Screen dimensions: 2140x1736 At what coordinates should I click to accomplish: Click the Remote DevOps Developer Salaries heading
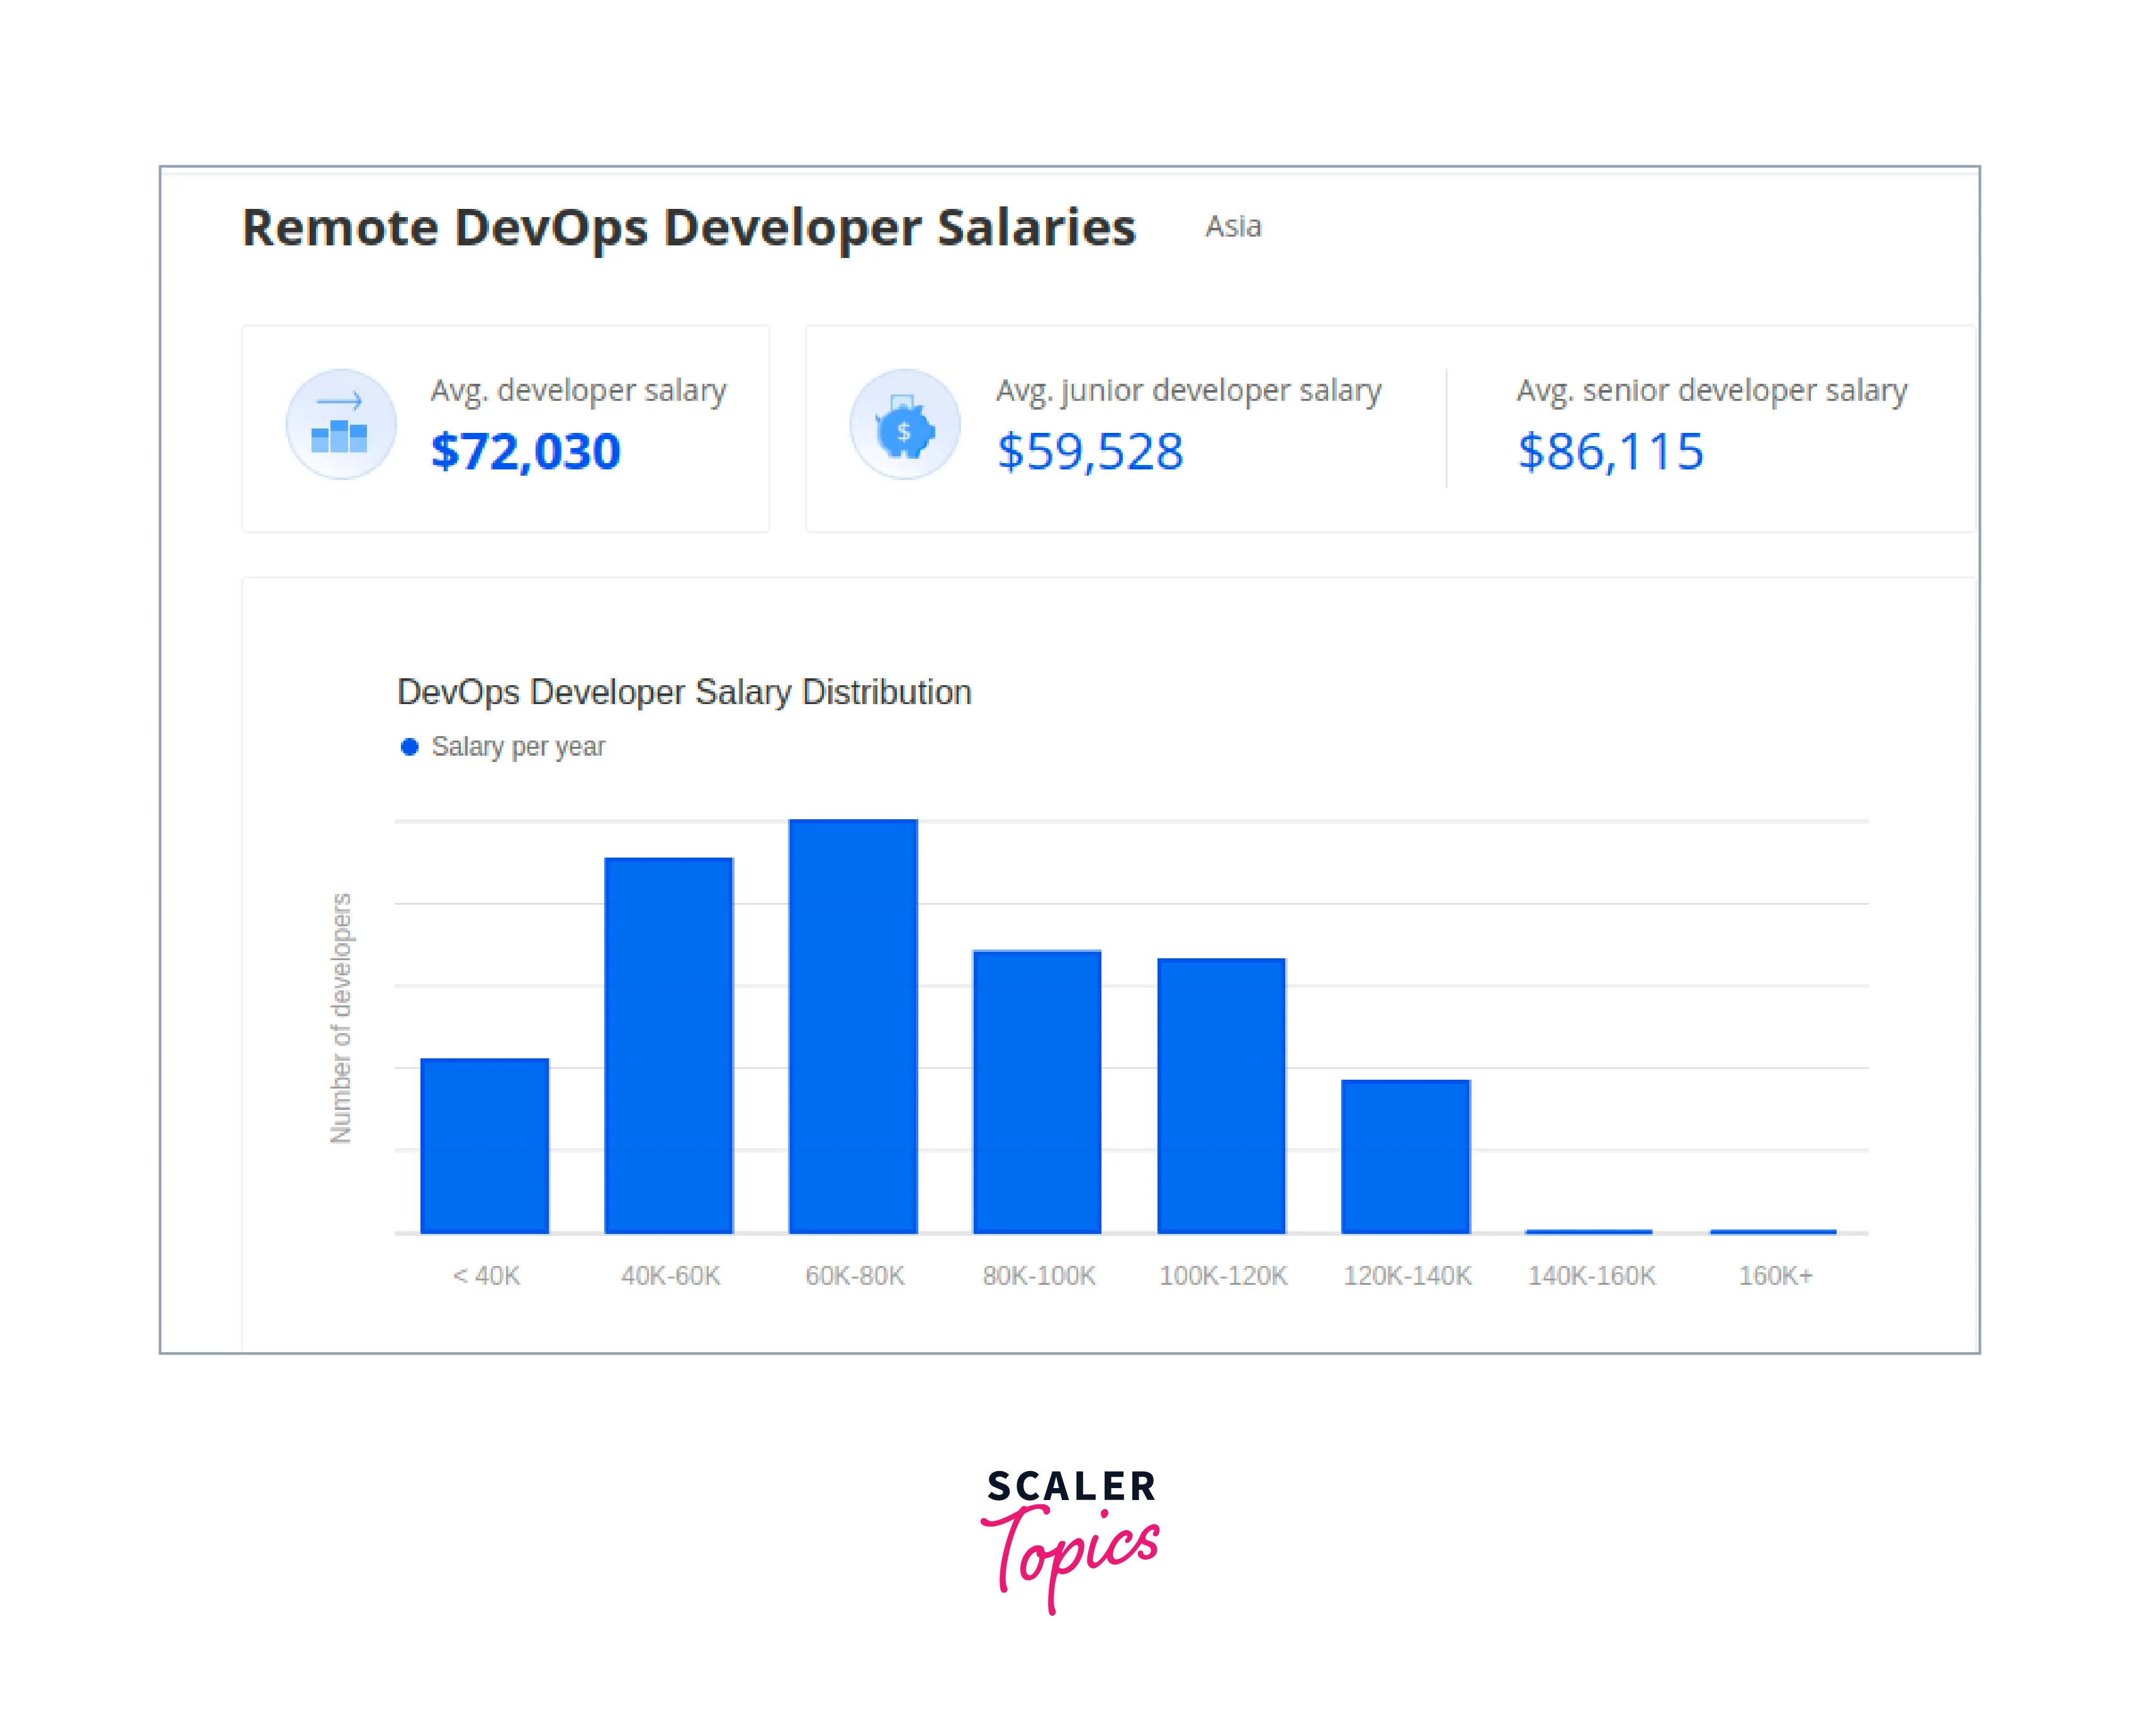coord(689,227)
